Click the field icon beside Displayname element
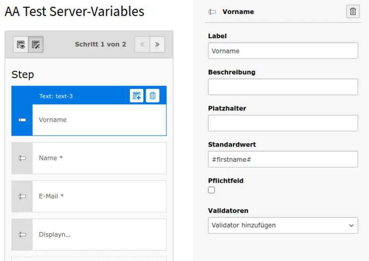 tap(22, 235)
